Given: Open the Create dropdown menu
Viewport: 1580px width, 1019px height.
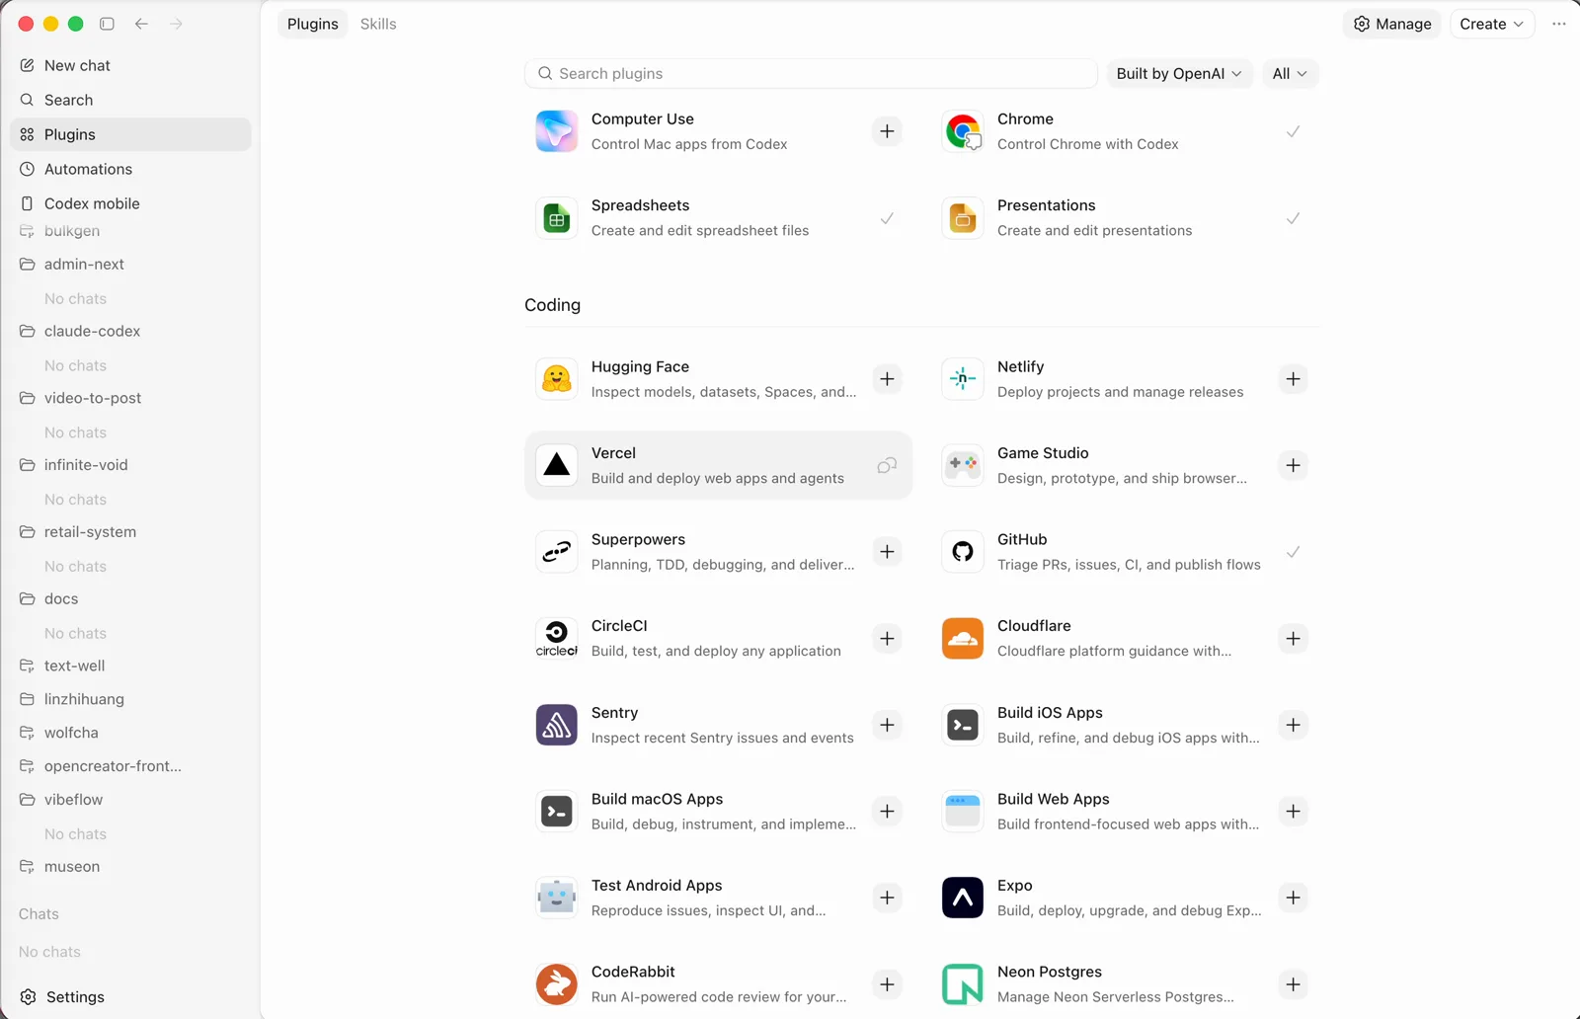Looking at the screenshot, I should (1492, 24).
